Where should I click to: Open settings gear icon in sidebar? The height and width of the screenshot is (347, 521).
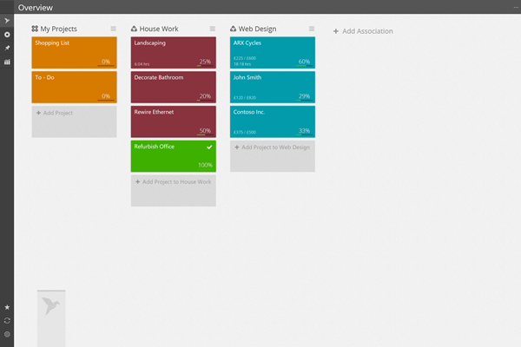coord(7,334)
